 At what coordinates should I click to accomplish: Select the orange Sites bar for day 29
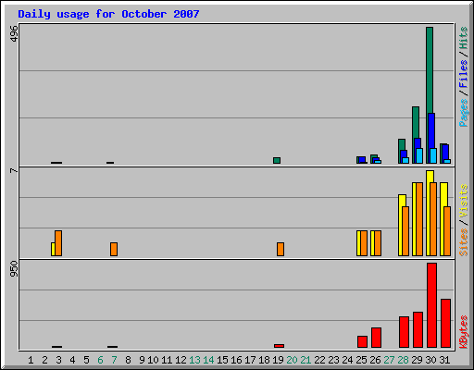click(419, 219)
